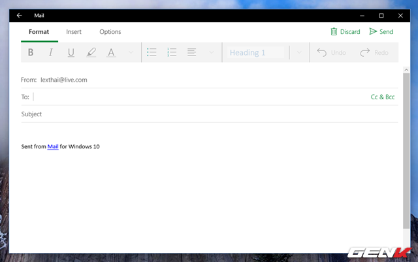Open the Options tab
This screenshot has width=418, height=262.
click(x=110, y=31)
